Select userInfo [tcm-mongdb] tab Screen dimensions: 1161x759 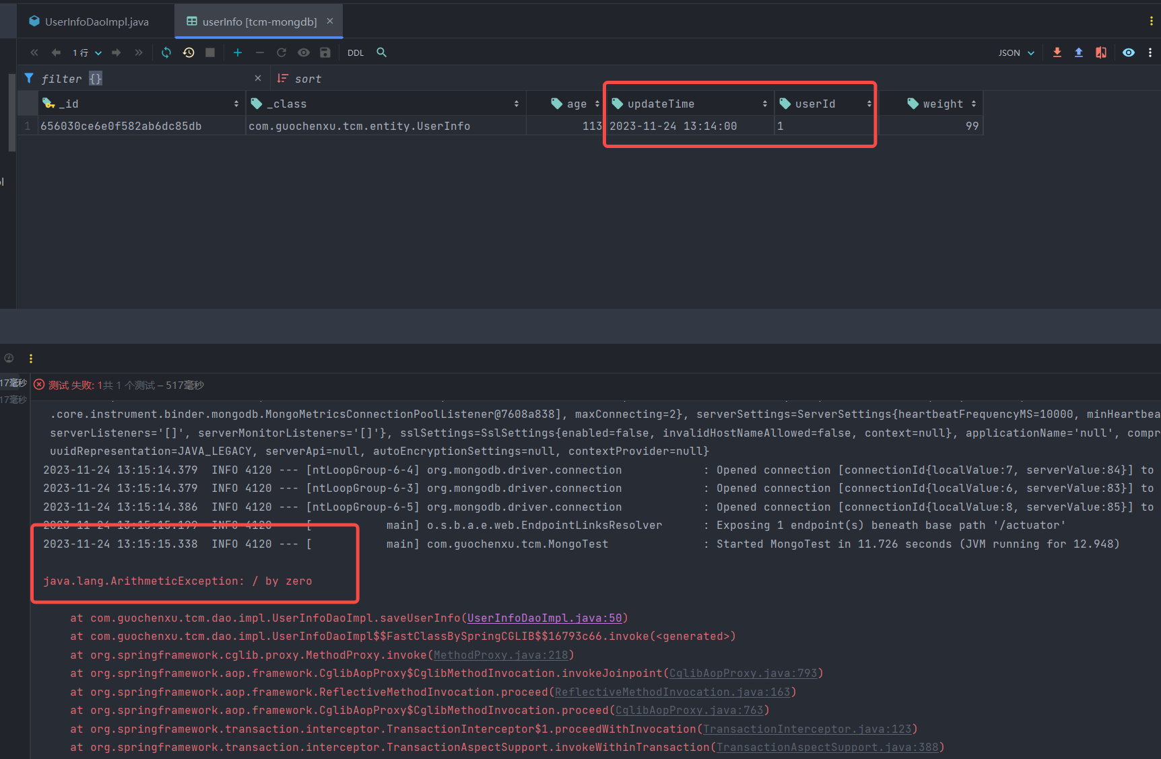[259, 22]
